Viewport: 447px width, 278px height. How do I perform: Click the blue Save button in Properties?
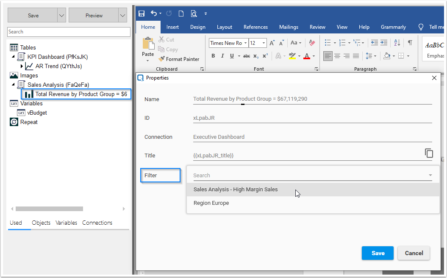coord(378,253)
